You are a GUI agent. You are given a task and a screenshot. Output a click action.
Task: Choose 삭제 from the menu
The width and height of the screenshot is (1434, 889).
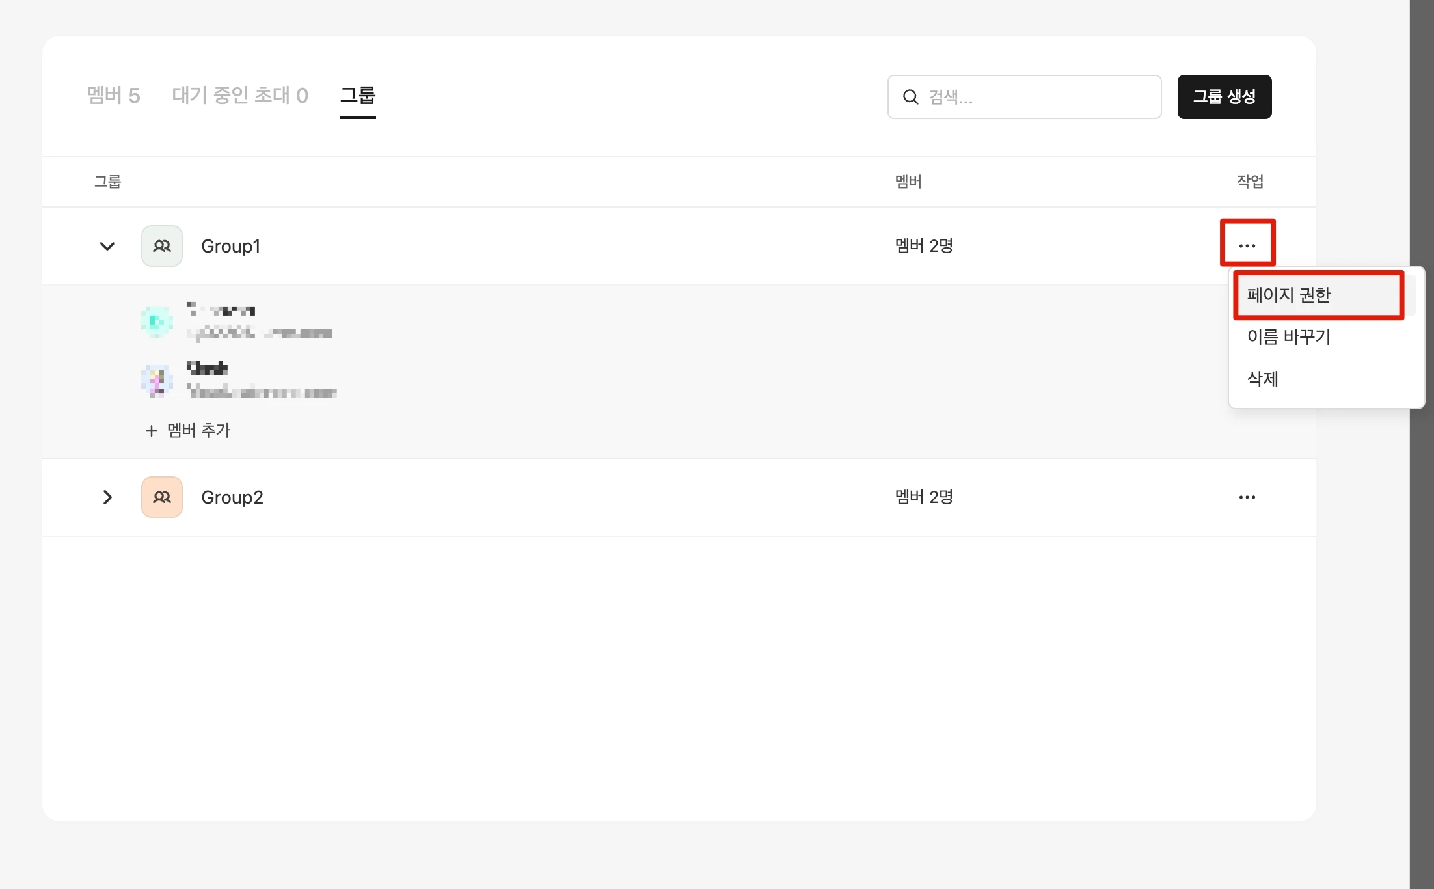tap(1262, 379)
